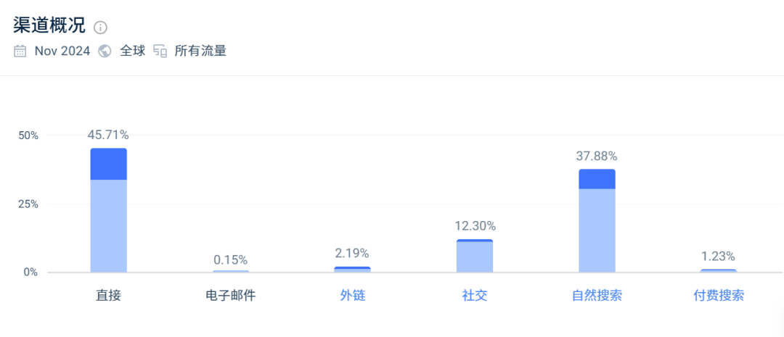Click the info icon beside 渠道概况

pyautogui.click(x=100, y=28)
